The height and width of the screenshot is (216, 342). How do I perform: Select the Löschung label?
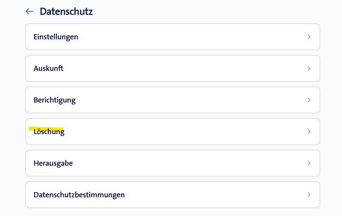pos(49,132)
